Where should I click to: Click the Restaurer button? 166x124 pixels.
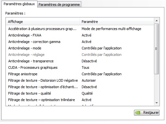[147, 113]
